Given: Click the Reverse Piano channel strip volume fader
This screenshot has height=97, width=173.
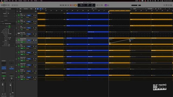Looking at the screenshot, I should click(x=3, y=84).
